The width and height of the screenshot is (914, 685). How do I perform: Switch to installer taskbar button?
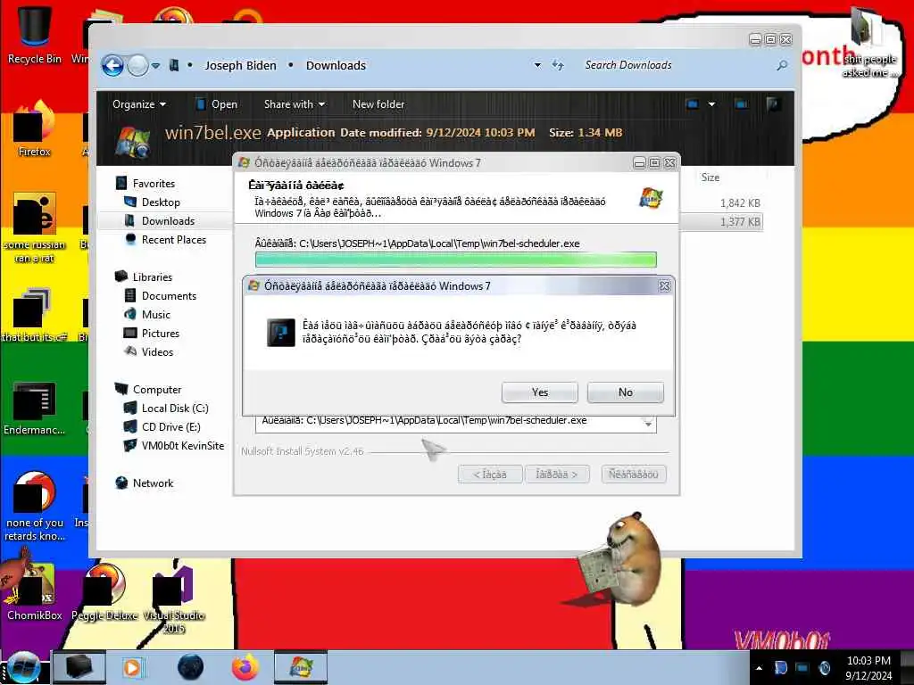click(300, 667)
